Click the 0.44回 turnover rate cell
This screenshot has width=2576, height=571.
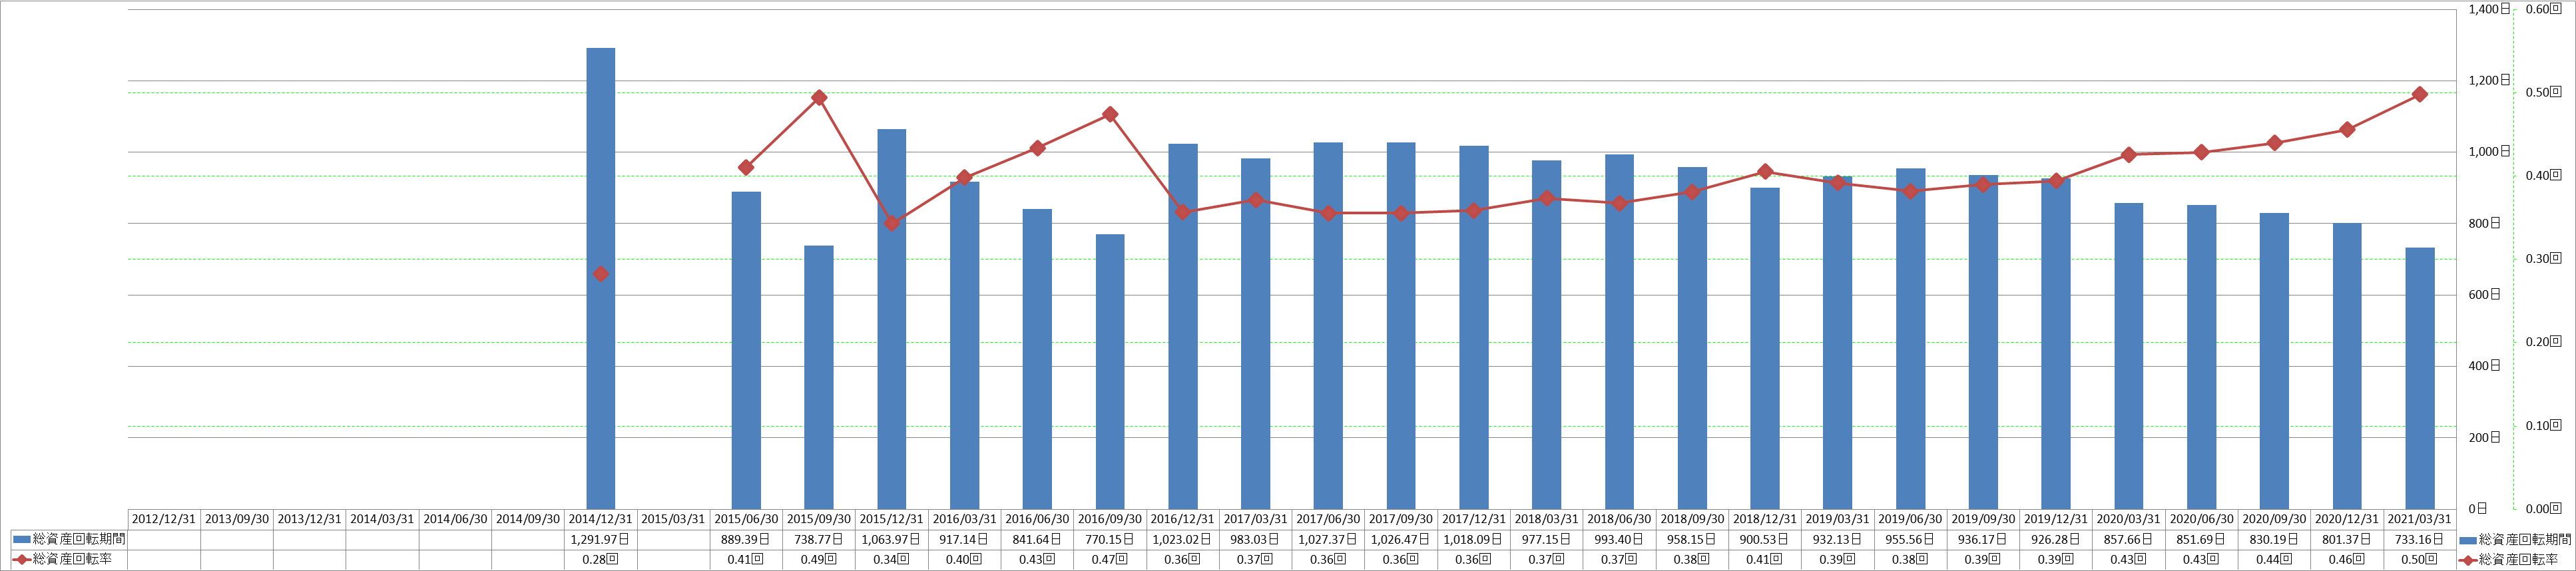click(2274, 559)
